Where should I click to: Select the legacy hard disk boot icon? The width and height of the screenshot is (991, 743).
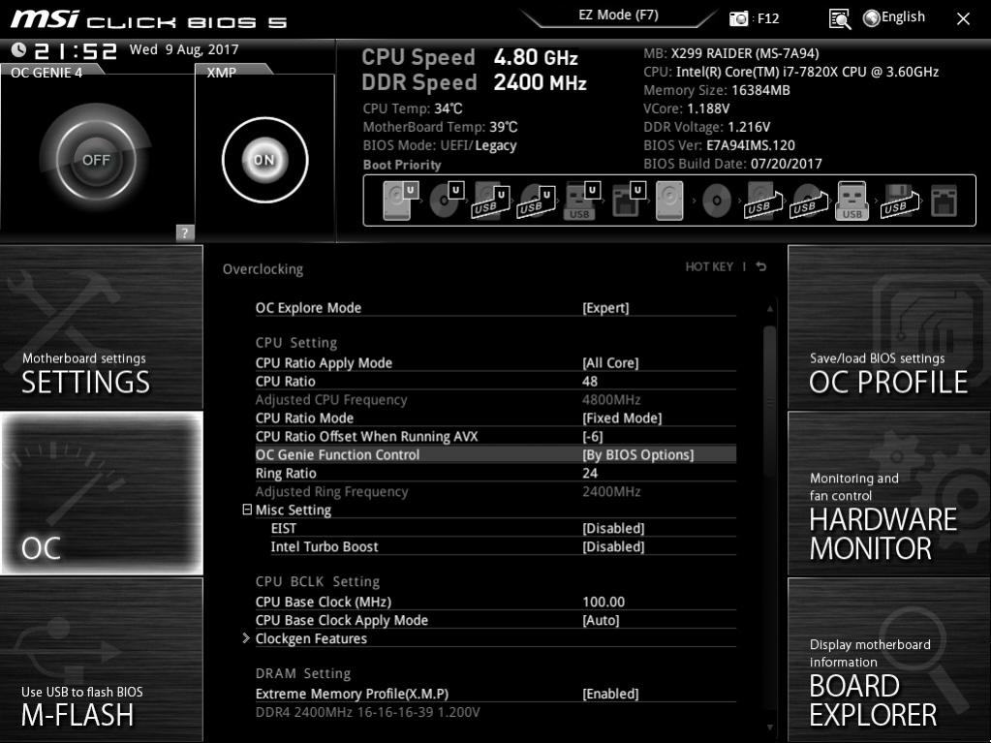coord(669,201)
